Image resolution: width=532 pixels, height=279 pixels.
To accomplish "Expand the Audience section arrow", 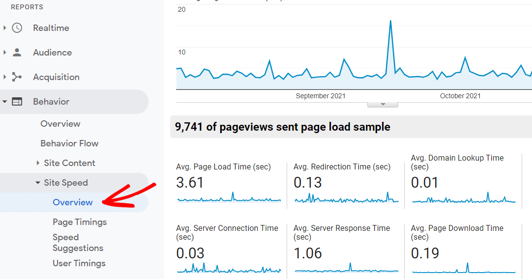I will (4, 52).
